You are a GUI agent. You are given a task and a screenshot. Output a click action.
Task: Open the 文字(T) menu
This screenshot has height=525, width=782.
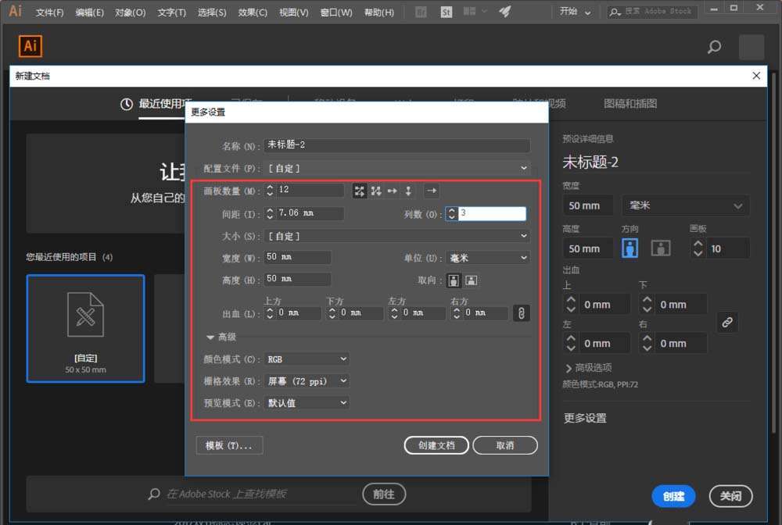(171, 12)
